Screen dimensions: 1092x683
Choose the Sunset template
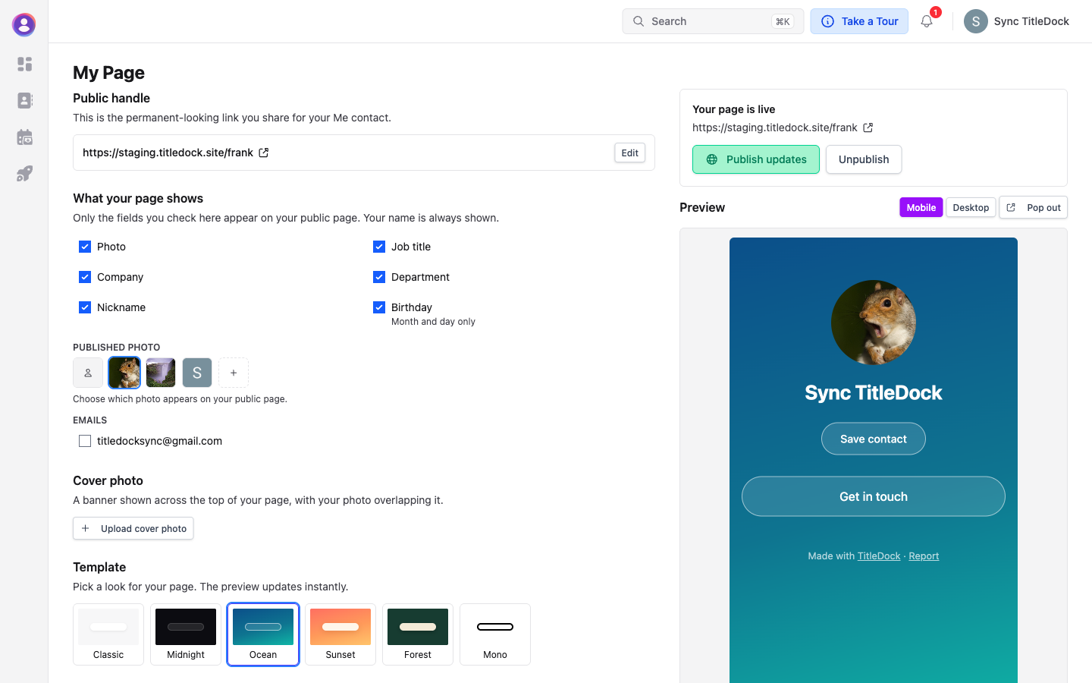tap(340, 634)
